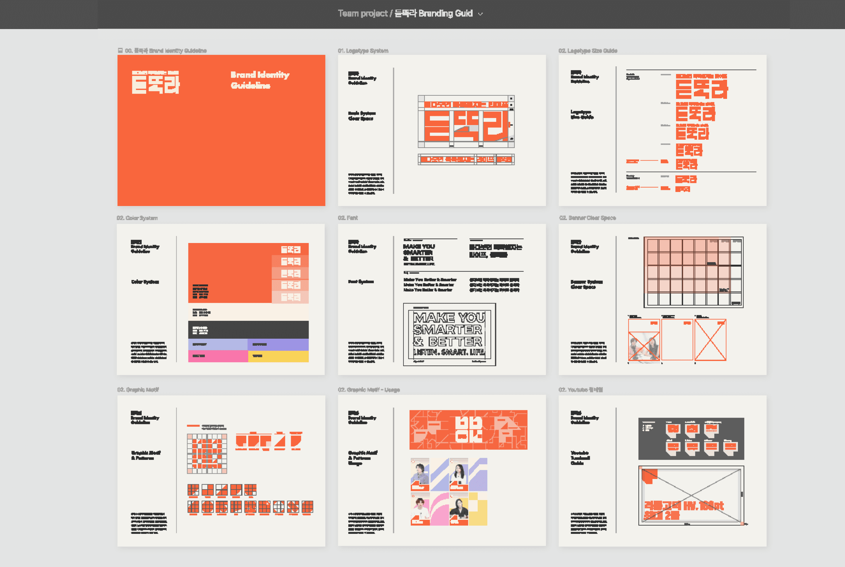
Task: Select the 02. Color System frame label
Action: (x=137, y=218)
